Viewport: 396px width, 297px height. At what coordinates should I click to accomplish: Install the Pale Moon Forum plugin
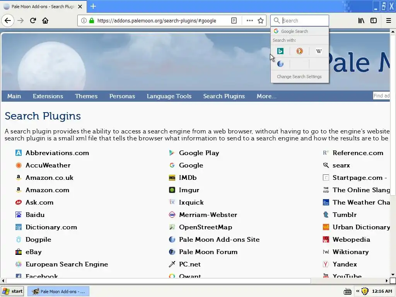pyautogui.click(x=208, y=252)
